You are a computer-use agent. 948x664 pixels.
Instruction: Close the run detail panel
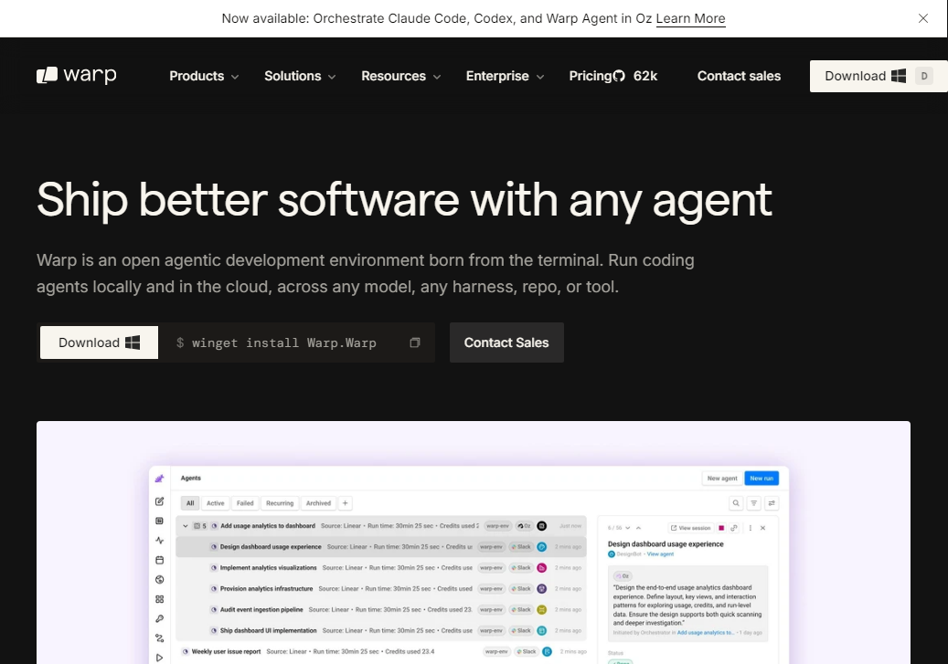(x=763, y=528)
